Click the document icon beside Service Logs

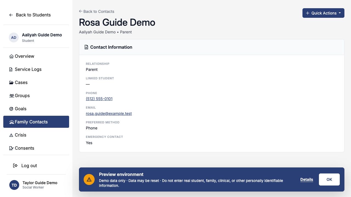pos(11,69)
